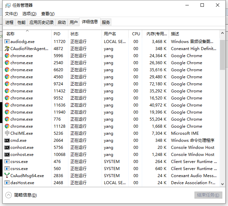This screenshot has height=206, width=228.
Task: Click the audiodg.exe process icon
Action: coord(7,42)
